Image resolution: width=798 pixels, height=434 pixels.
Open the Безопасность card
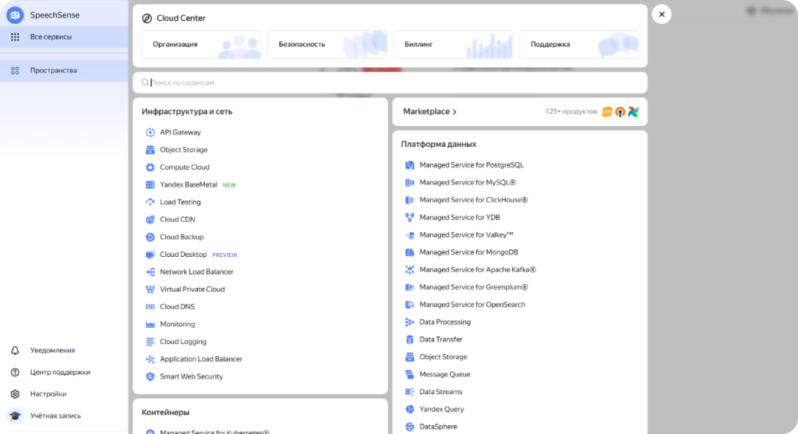[x=327, y=44]
